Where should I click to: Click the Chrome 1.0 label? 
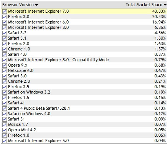(19, 49)
